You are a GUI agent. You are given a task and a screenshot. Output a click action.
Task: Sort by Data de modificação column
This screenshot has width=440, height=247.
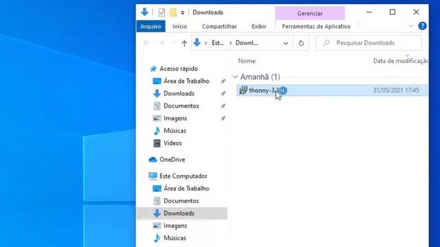(x=400, y=61)
